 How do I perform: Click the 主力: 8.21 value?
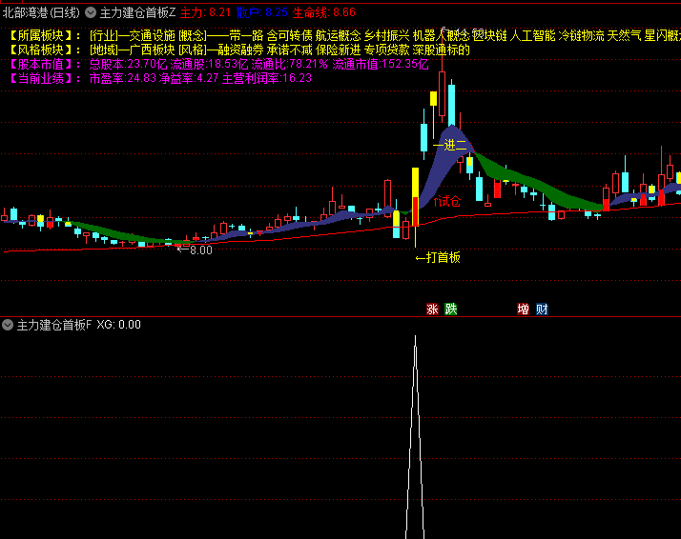pos(205,12)
